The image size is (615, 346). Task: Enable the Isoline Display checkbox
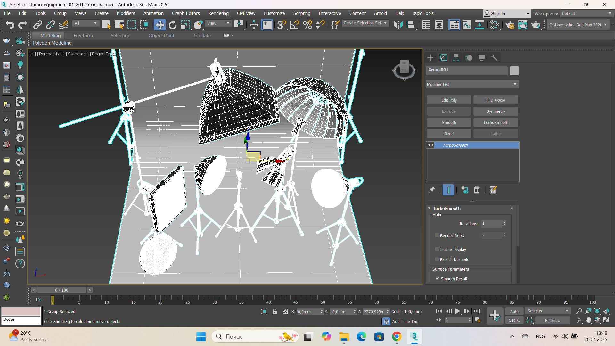[437, 249]
